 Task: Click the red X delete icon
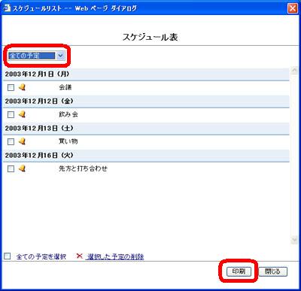click(x=80, y=256)
